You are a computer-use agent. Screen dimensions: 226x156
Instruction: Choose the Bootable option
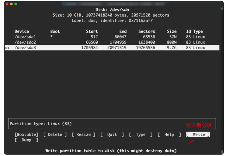26,134
